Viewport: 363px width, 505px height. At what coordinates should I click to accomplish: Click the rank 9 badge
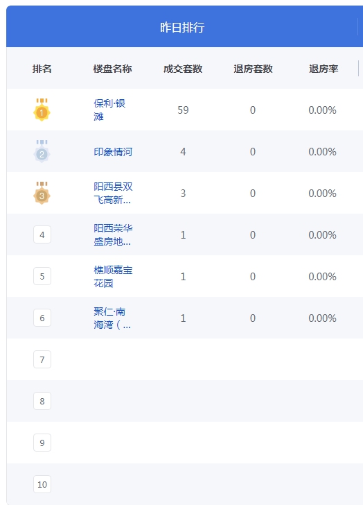[42, 443]
